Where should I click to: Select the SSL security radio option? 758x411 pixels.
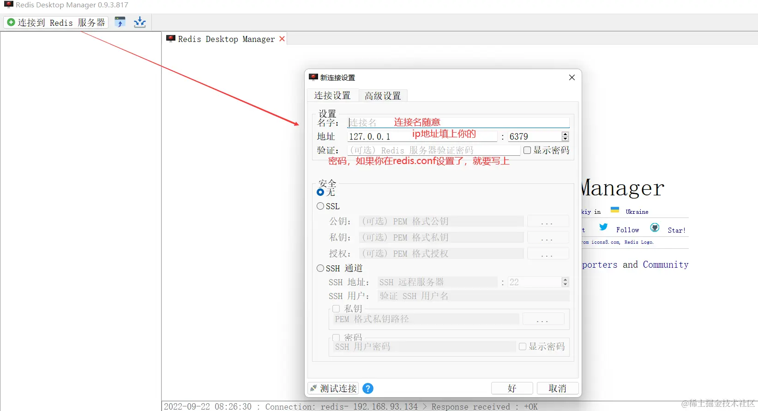point(320,206)
